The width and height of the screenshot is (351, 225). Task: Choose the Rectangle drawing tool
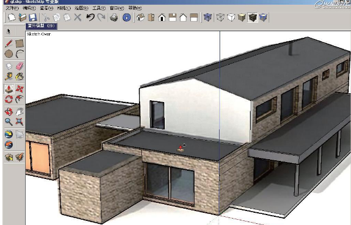19,43
